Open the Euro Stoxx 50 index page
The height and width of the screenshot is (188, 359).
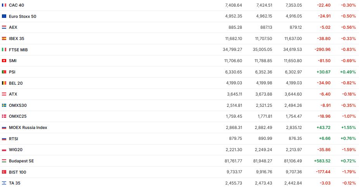pyautogui.click(x=23, y=16)
